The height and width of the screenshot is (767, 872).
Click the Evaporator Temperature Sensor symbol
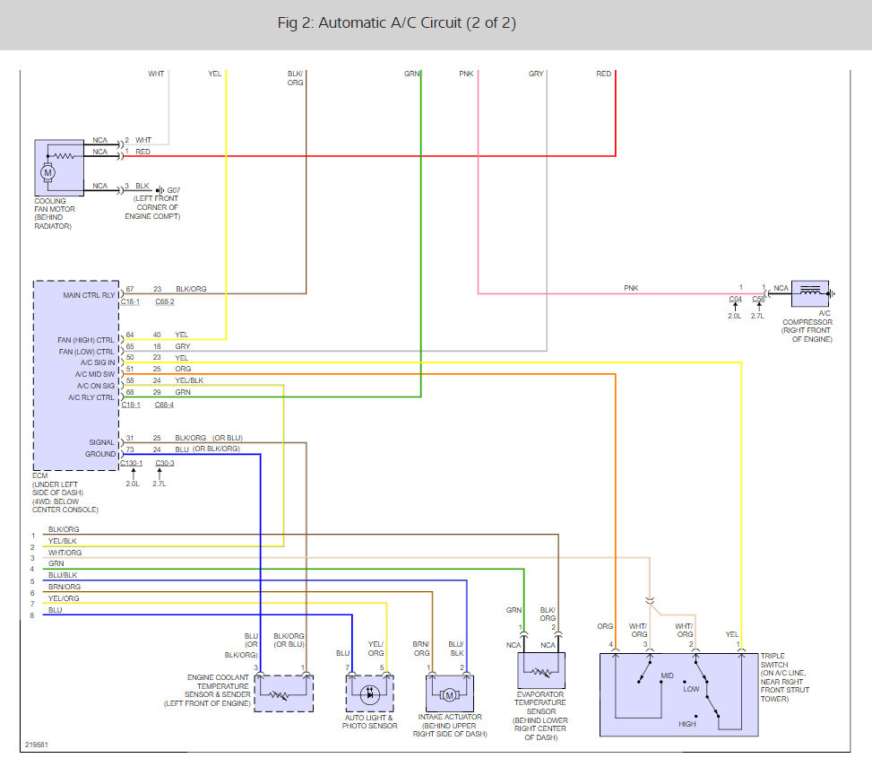pos(541,670)
